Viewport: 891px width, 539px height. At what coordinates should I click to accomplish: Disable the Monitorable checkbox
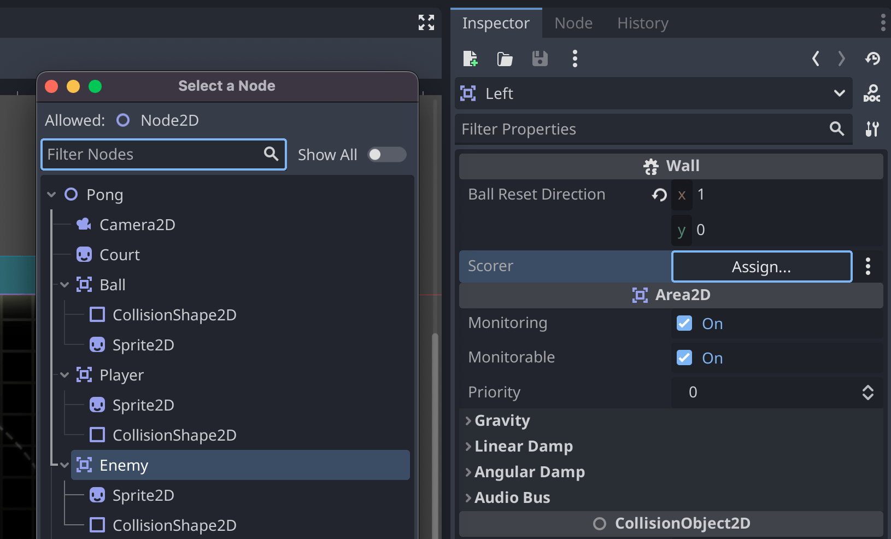[684, 358]
